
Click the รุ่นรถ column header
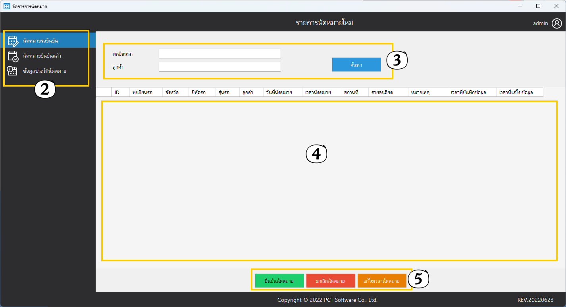[224, 92]
